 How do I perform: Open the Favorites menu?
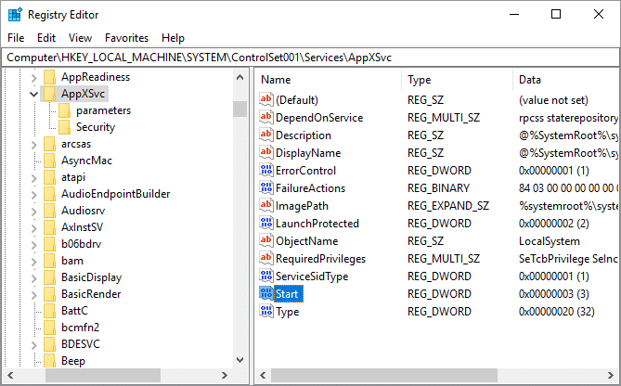pos(126,38)
